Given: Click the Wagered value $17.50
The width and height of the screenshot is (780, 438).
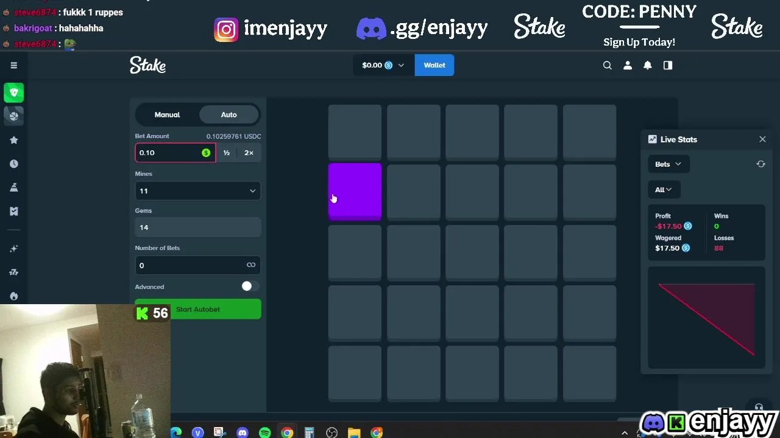Looking at the screenshot, I should (x=667, y=248).
